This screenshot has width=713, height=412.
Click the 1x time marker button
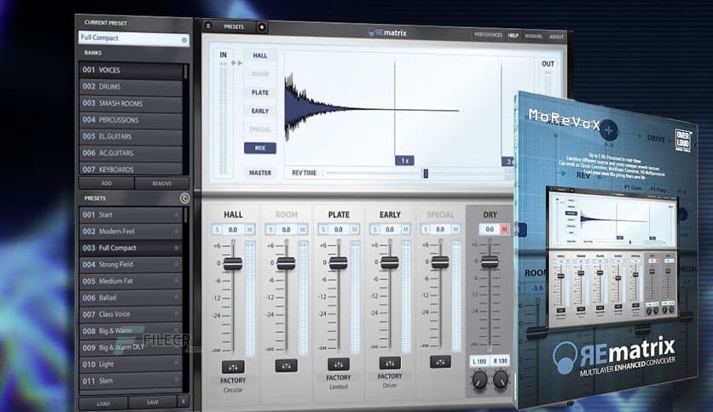pyautogui.click(x=405, y=161)
